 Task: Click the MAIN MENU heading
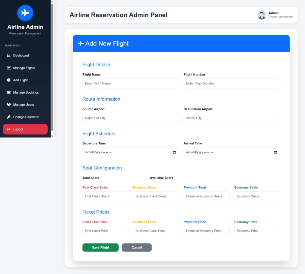pos(13,45)
